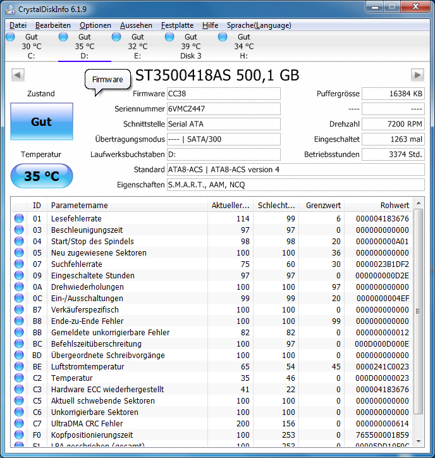Click the Rohwert column header

pyautogui.click(x=379, y=206)
